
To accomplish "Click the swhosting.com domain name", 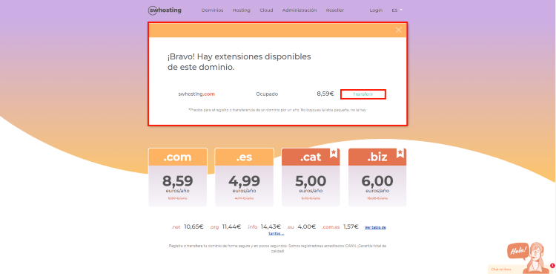I will [x=196, y=94].
